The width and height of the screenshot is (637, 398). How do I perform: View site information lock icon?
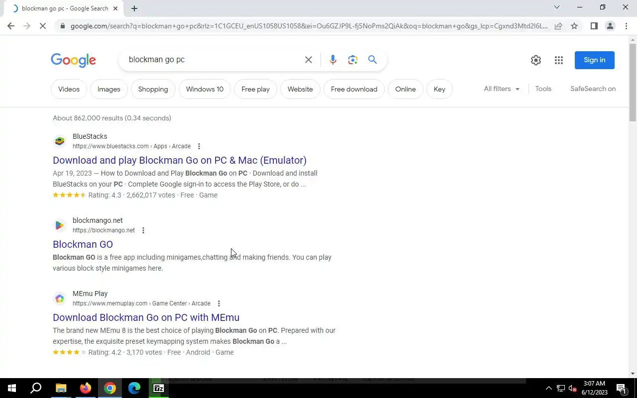click(62, 26)
